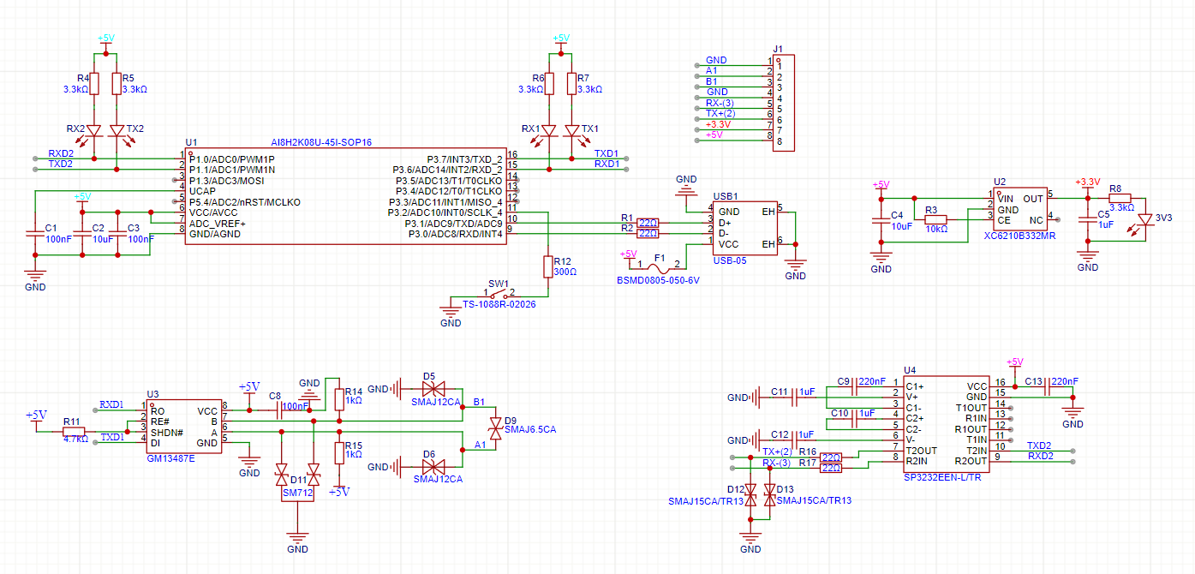
Task: Click the R11 4.7kΩ resistor
Action: pos(73,431)
